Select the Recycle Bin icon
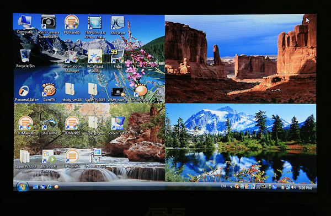The width and height of the screenshot is (331, 216). 25,56
